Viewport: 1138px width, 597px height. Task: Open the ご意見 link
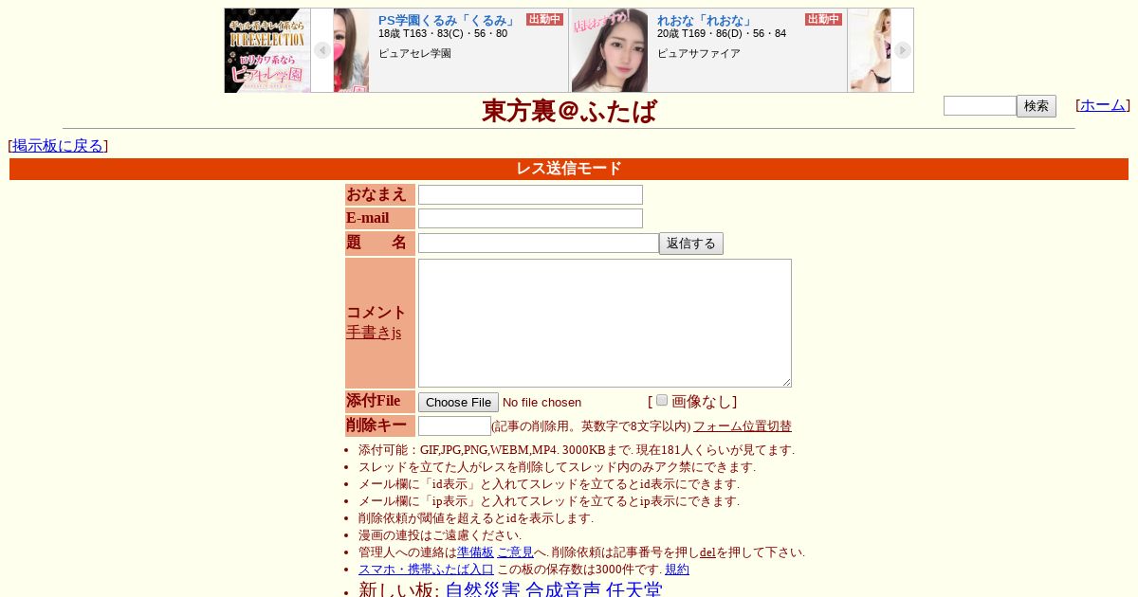tap(515, 552)
